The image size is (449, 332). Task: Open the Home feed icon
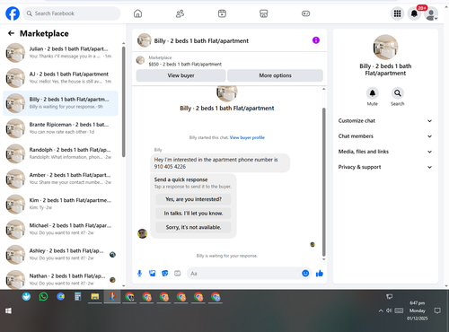pyautogui.click(x=137, y=13)
